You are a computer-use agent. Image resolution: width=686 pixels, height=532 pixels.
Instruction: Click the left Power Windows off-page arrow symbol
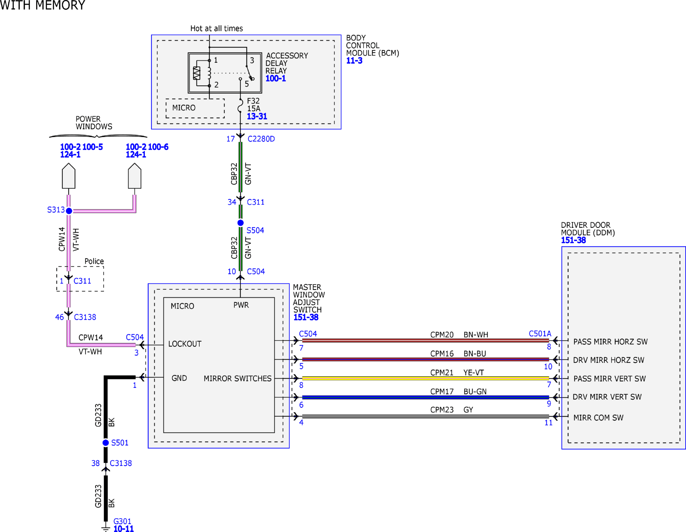(x=69, y=176)
